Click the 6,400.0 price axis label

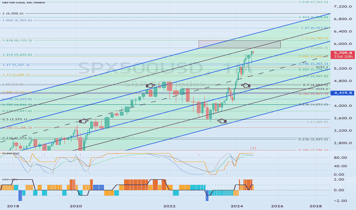(x=343, y=31)
